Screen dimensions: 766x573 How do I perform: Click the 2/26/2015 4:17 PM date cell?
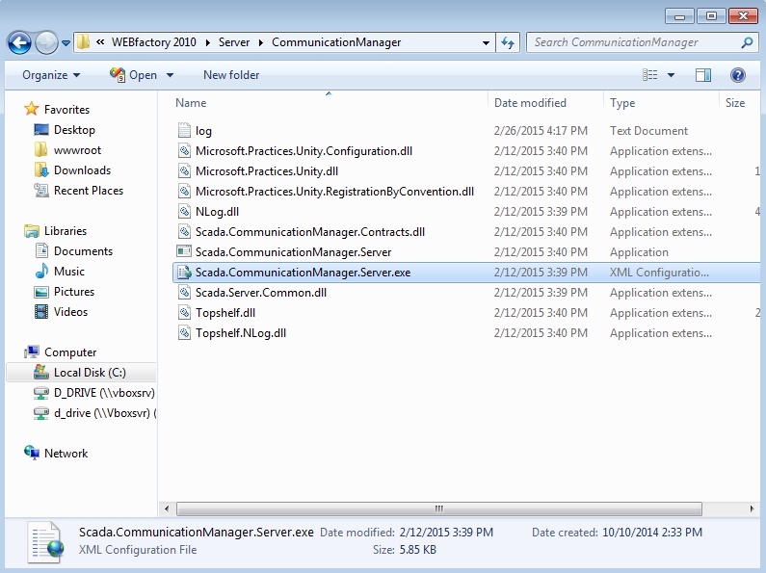[x=541, y=131]
